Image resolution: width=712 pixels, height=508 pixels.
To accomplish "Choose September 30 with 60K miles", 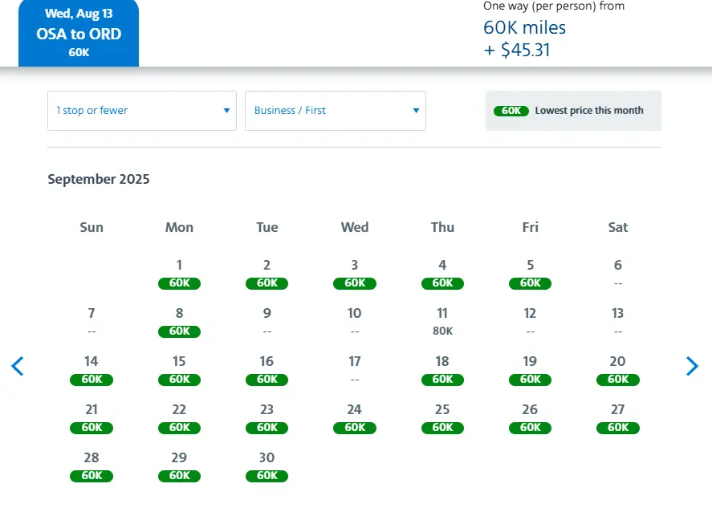I will pos(266,466).
